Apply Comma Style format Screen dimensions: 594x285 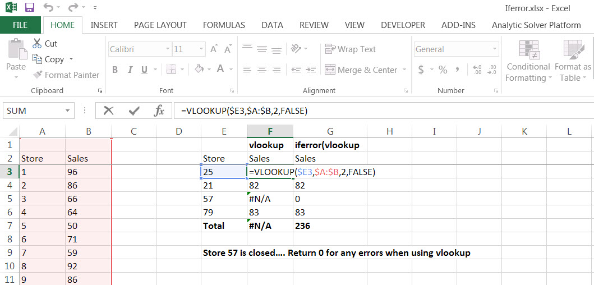click(x=457, y=70)
